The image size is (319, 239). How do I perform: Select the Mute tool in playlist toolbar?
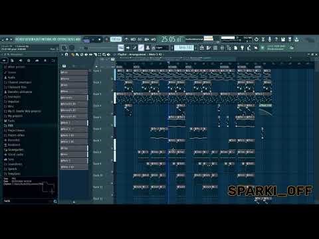tap(86, 54)
